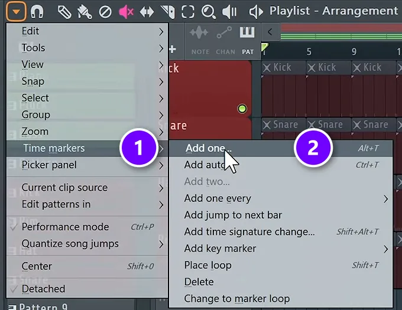The image size is (402, 310).
Task: Click the speaker icon beside Playlist title
Action: 256,12
